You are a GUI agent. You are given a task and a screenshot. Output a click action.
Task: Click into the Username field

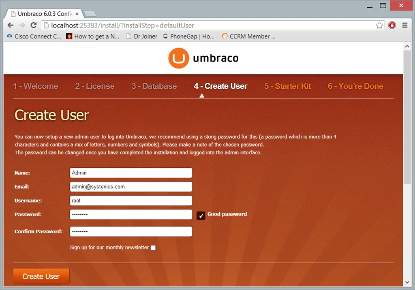pyautogui.click(x=131, y=200)
